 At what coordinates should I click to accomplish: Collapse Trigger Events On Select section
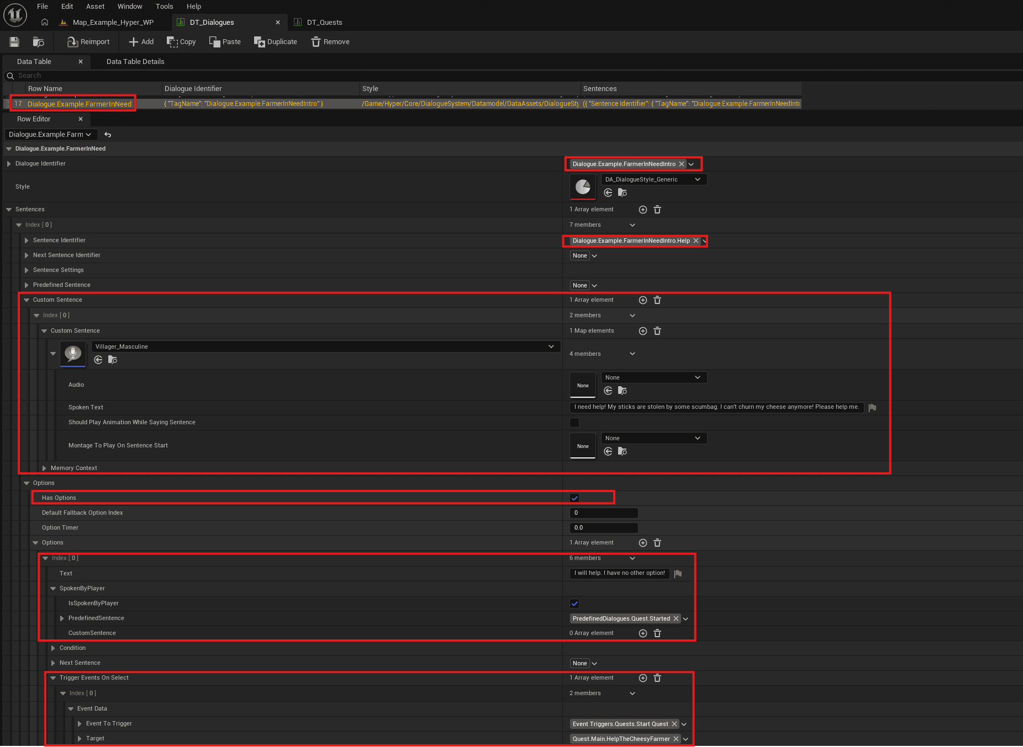[x=53, y=678]
